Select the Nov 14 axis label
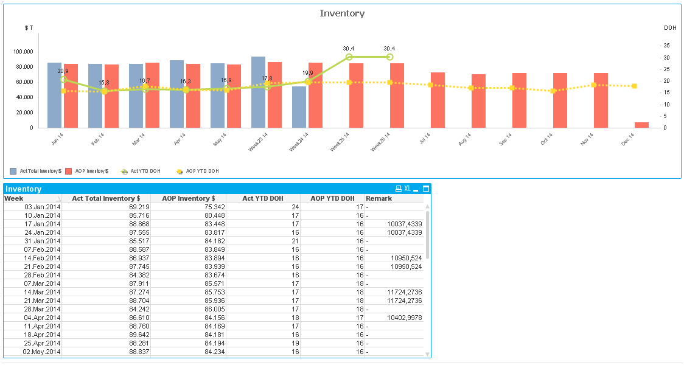This screenshot has height=365, width=684. tap(587, 139)
